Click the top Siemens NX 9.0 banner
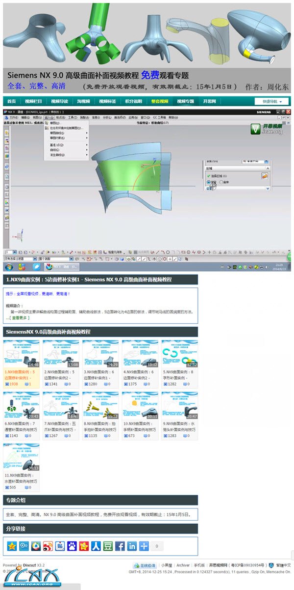Image resolution: width=294 pixels, height=590 pixels. pyautogui.click(x=147, y=47)
